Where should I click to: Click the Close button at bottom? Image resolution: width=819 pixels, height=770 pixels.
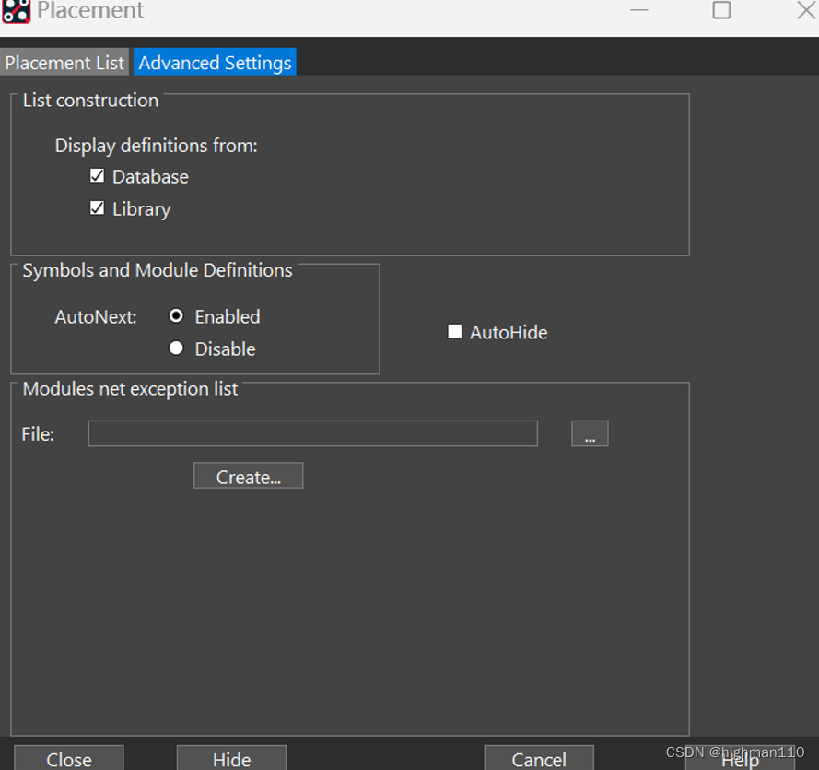[69, 758]
